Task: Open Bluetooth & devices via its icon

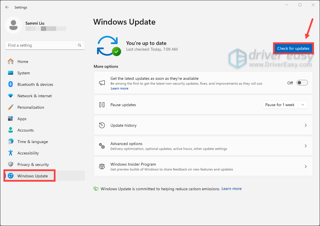Action: 11,84
